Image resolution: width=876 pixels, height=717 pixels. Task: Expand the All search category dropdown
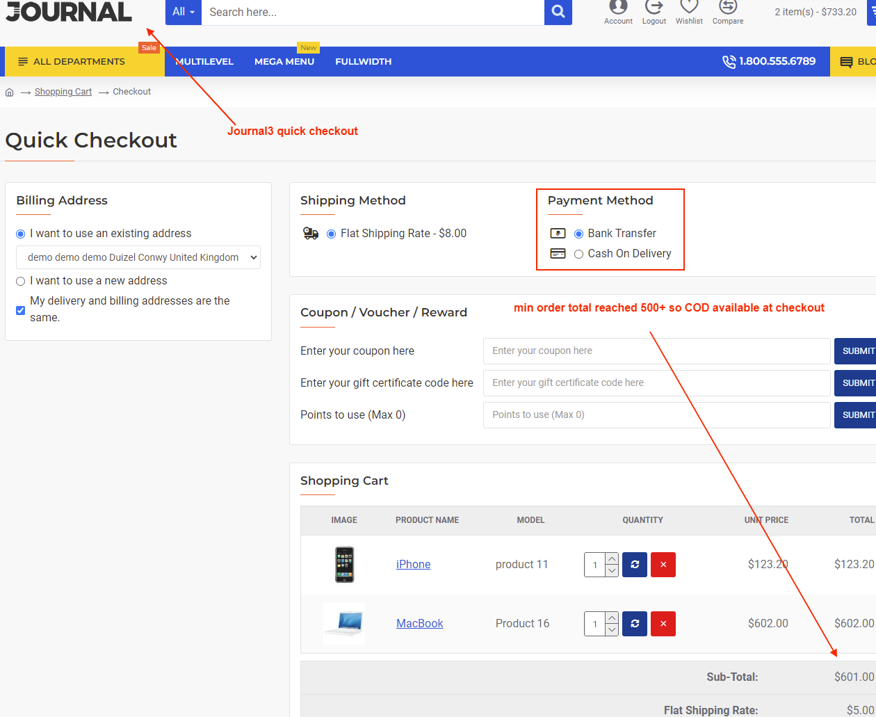[x=184, y=12]
